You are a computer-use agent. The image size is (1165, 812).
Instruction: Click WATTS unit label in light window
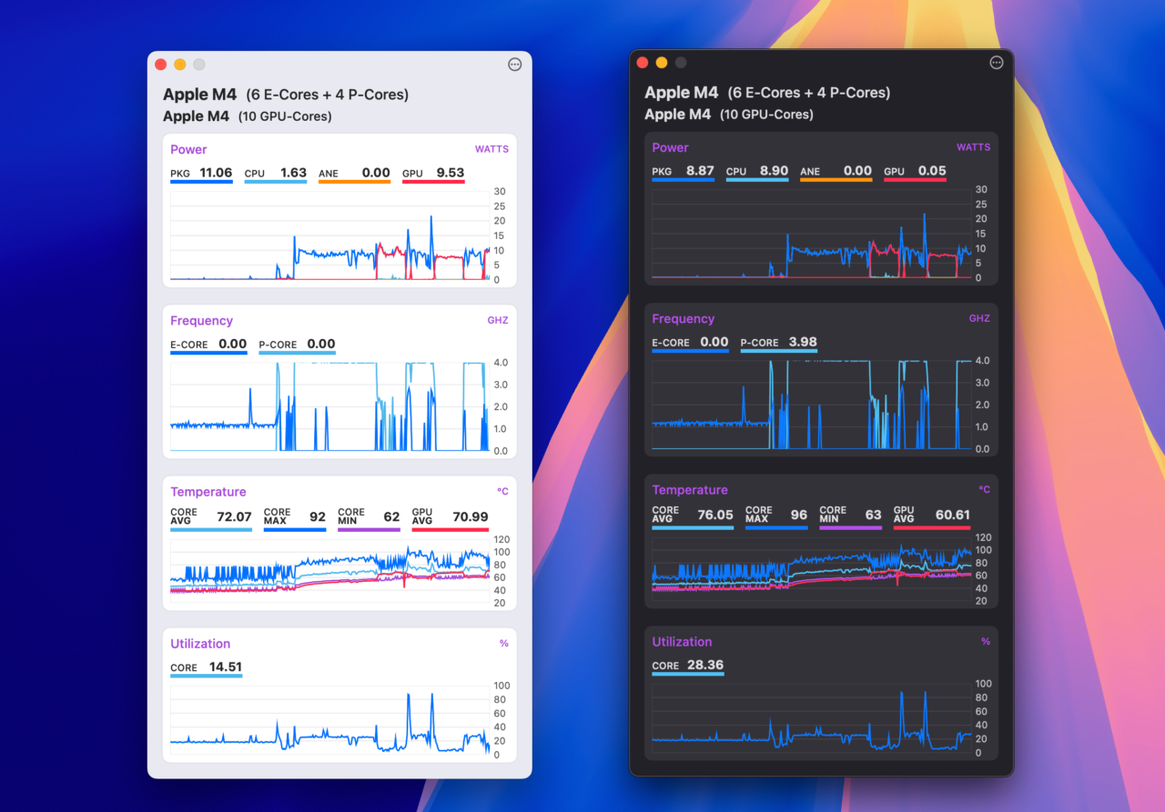click(x=491, y=149)
